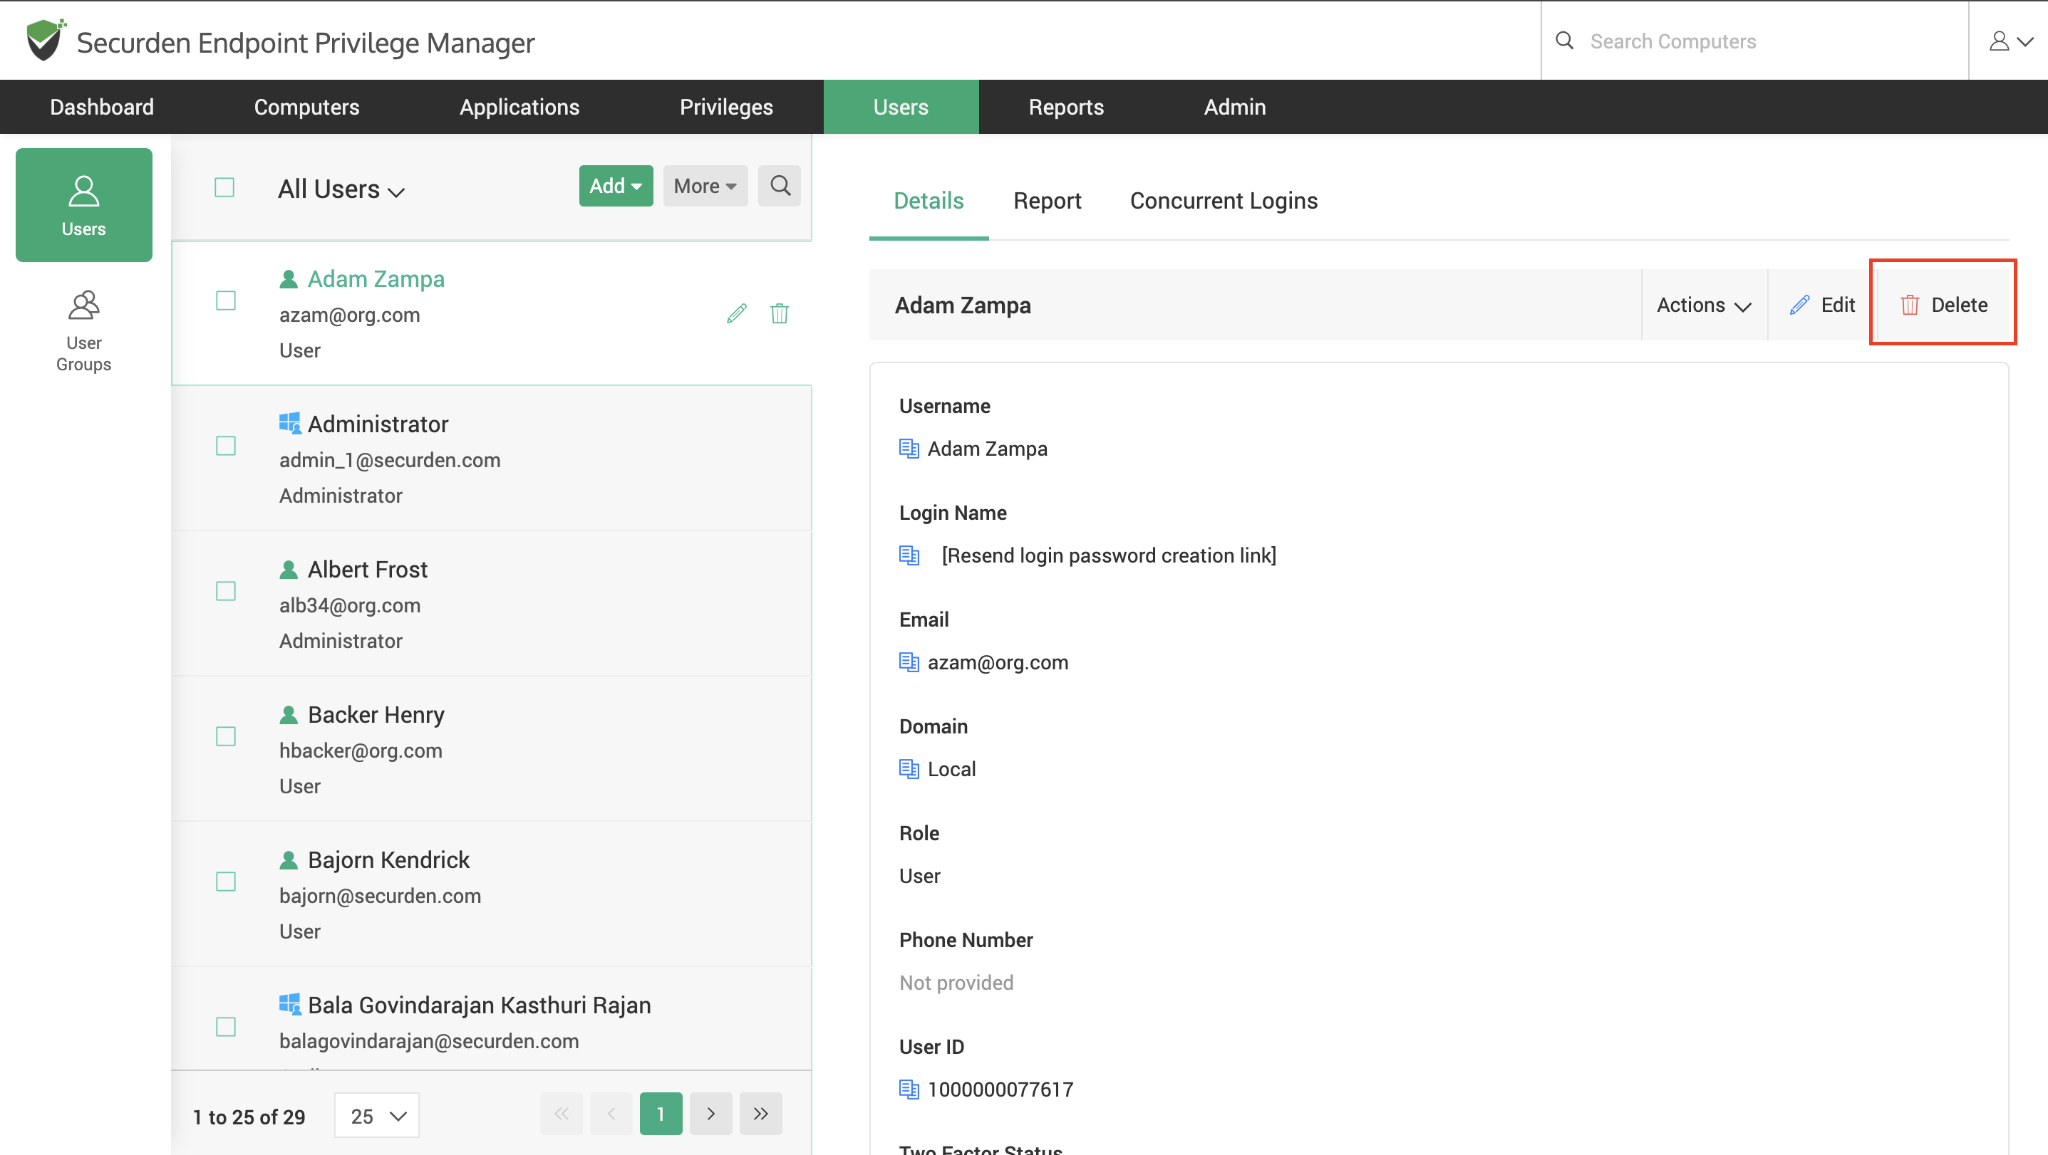Tick the checkbox for Albert Frost
Screen dimensions: 2048x1155
(x=226, y=591)
